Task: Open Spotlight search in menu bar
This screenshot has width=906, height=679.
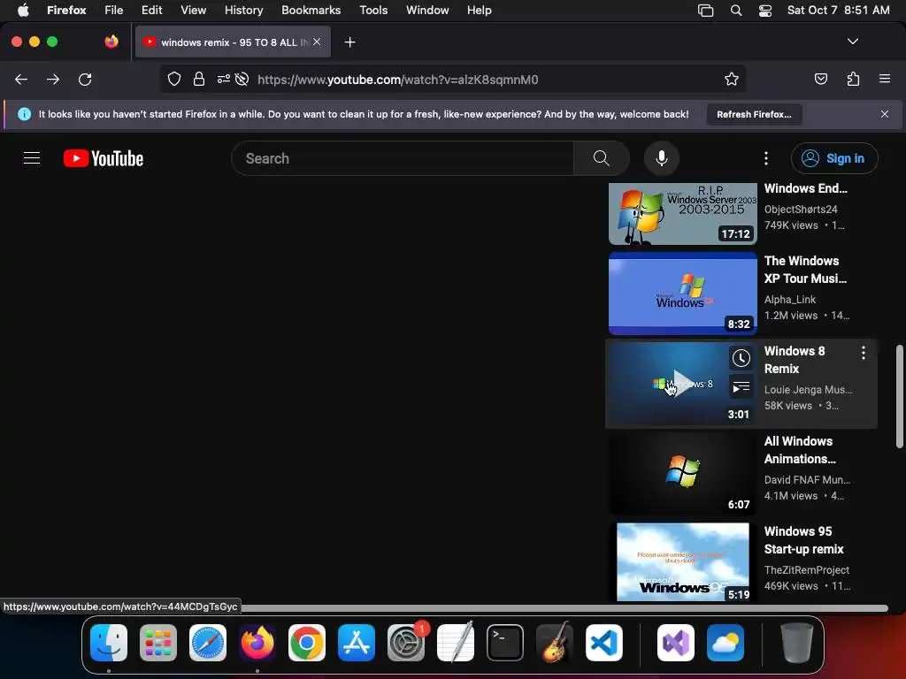Action: click(x=735, y=10)
